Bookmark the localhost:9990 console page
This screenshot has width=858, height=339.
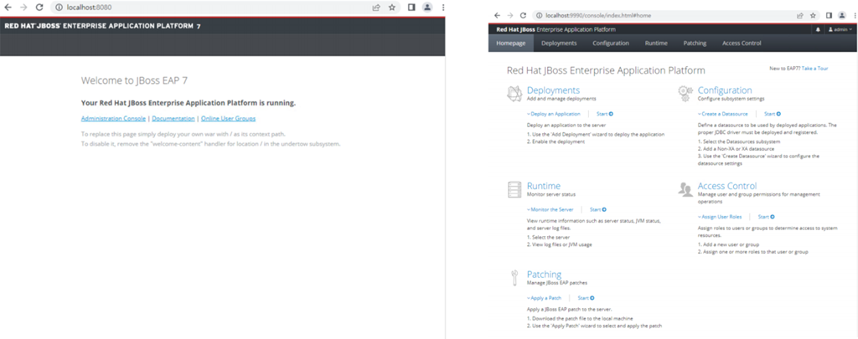tap(813, 15)
